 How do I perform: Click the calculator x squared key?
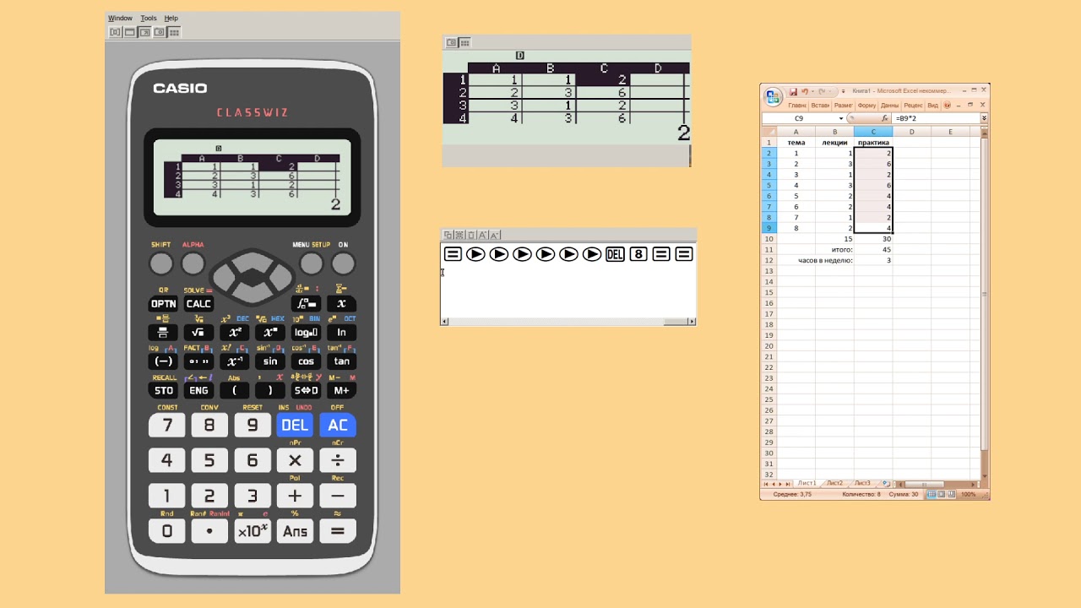(x=235, y=333)
